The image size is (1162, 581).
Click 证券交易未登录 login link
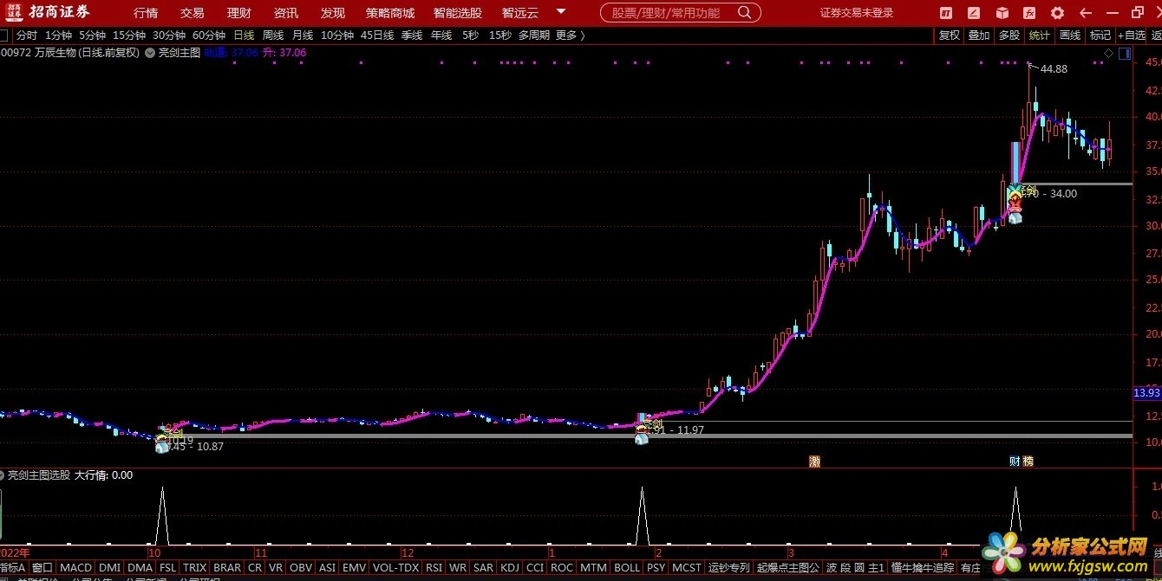point(857,13)
